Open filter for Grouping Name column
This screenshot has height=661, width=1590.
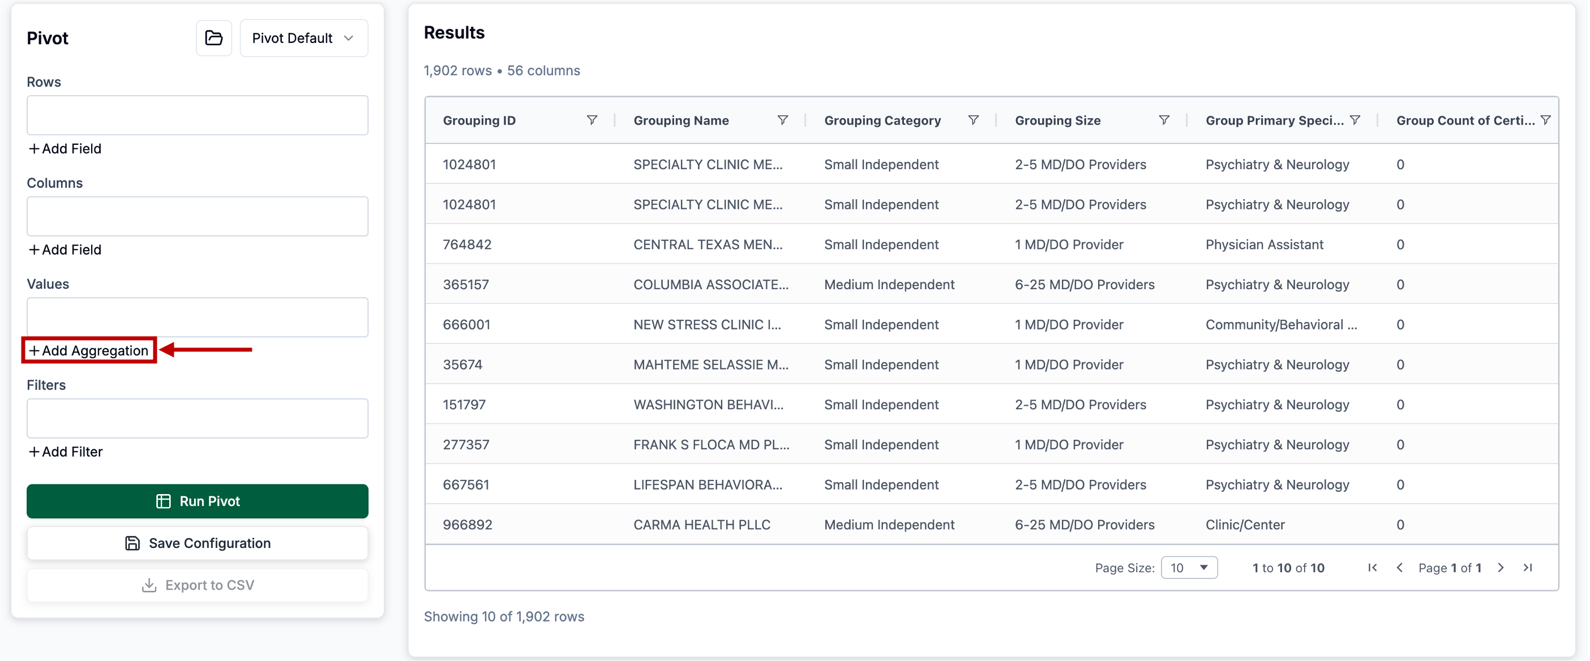782,120
